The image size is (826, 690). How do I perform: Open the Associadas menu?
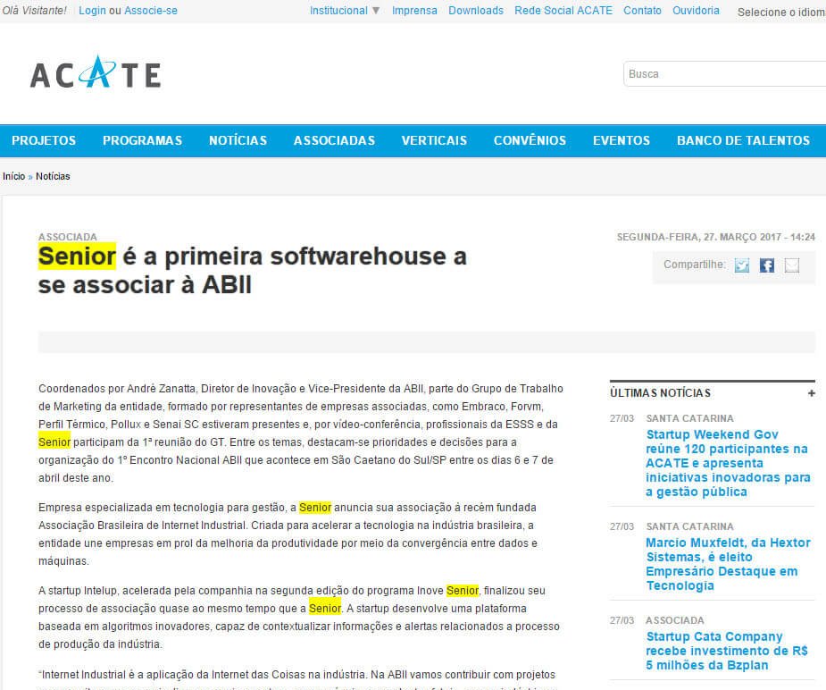point(334,140)
